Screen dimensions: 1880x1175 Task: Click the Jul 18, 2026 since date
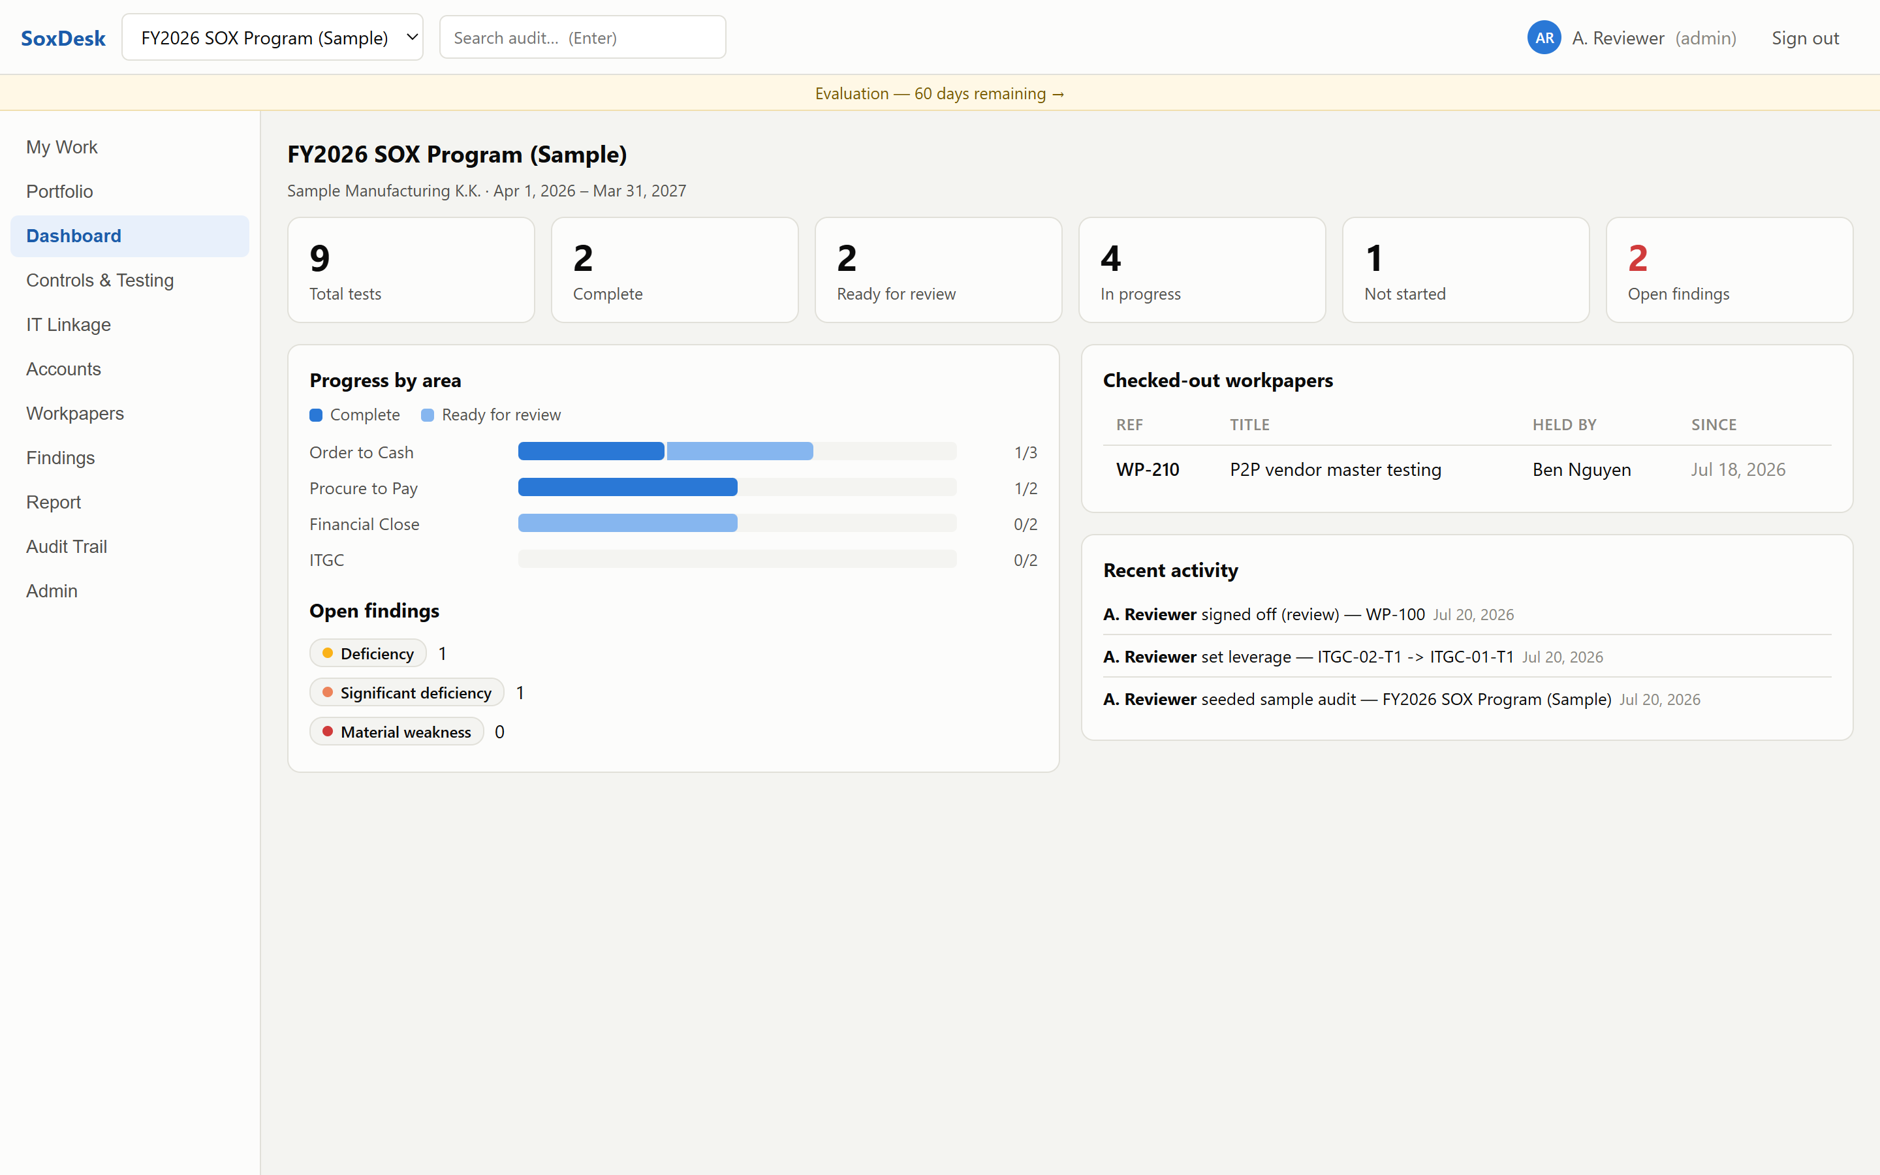(1738, 469)
